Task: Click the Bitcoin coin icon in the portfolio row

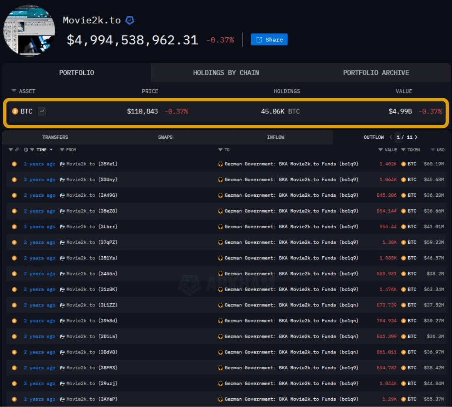Action: click(x=15, y=111)
